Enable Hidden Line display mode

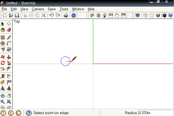coord(152,16)
